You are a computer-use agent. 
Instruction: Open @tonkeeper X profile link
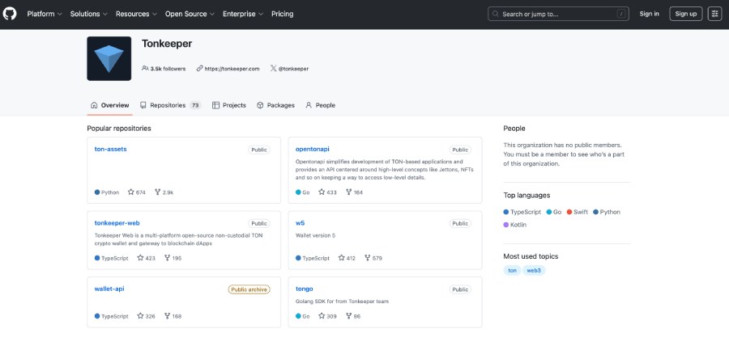point(289,69)
